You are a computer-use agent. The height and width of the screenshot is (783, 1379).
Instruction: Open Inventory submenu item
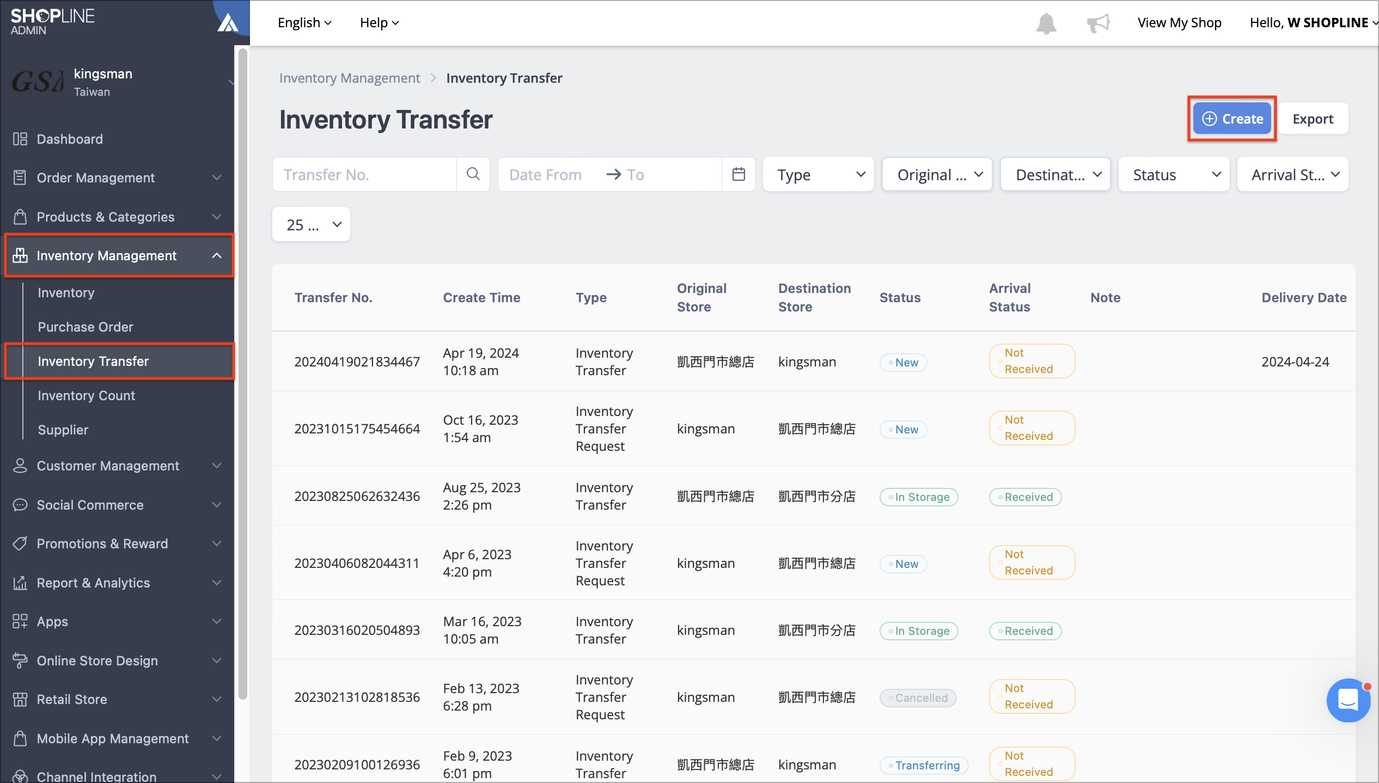[x=66, y=292]
